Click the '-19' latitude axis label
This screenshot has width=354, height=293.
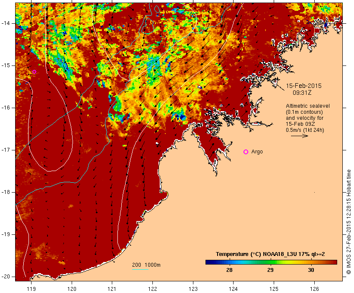6,234
